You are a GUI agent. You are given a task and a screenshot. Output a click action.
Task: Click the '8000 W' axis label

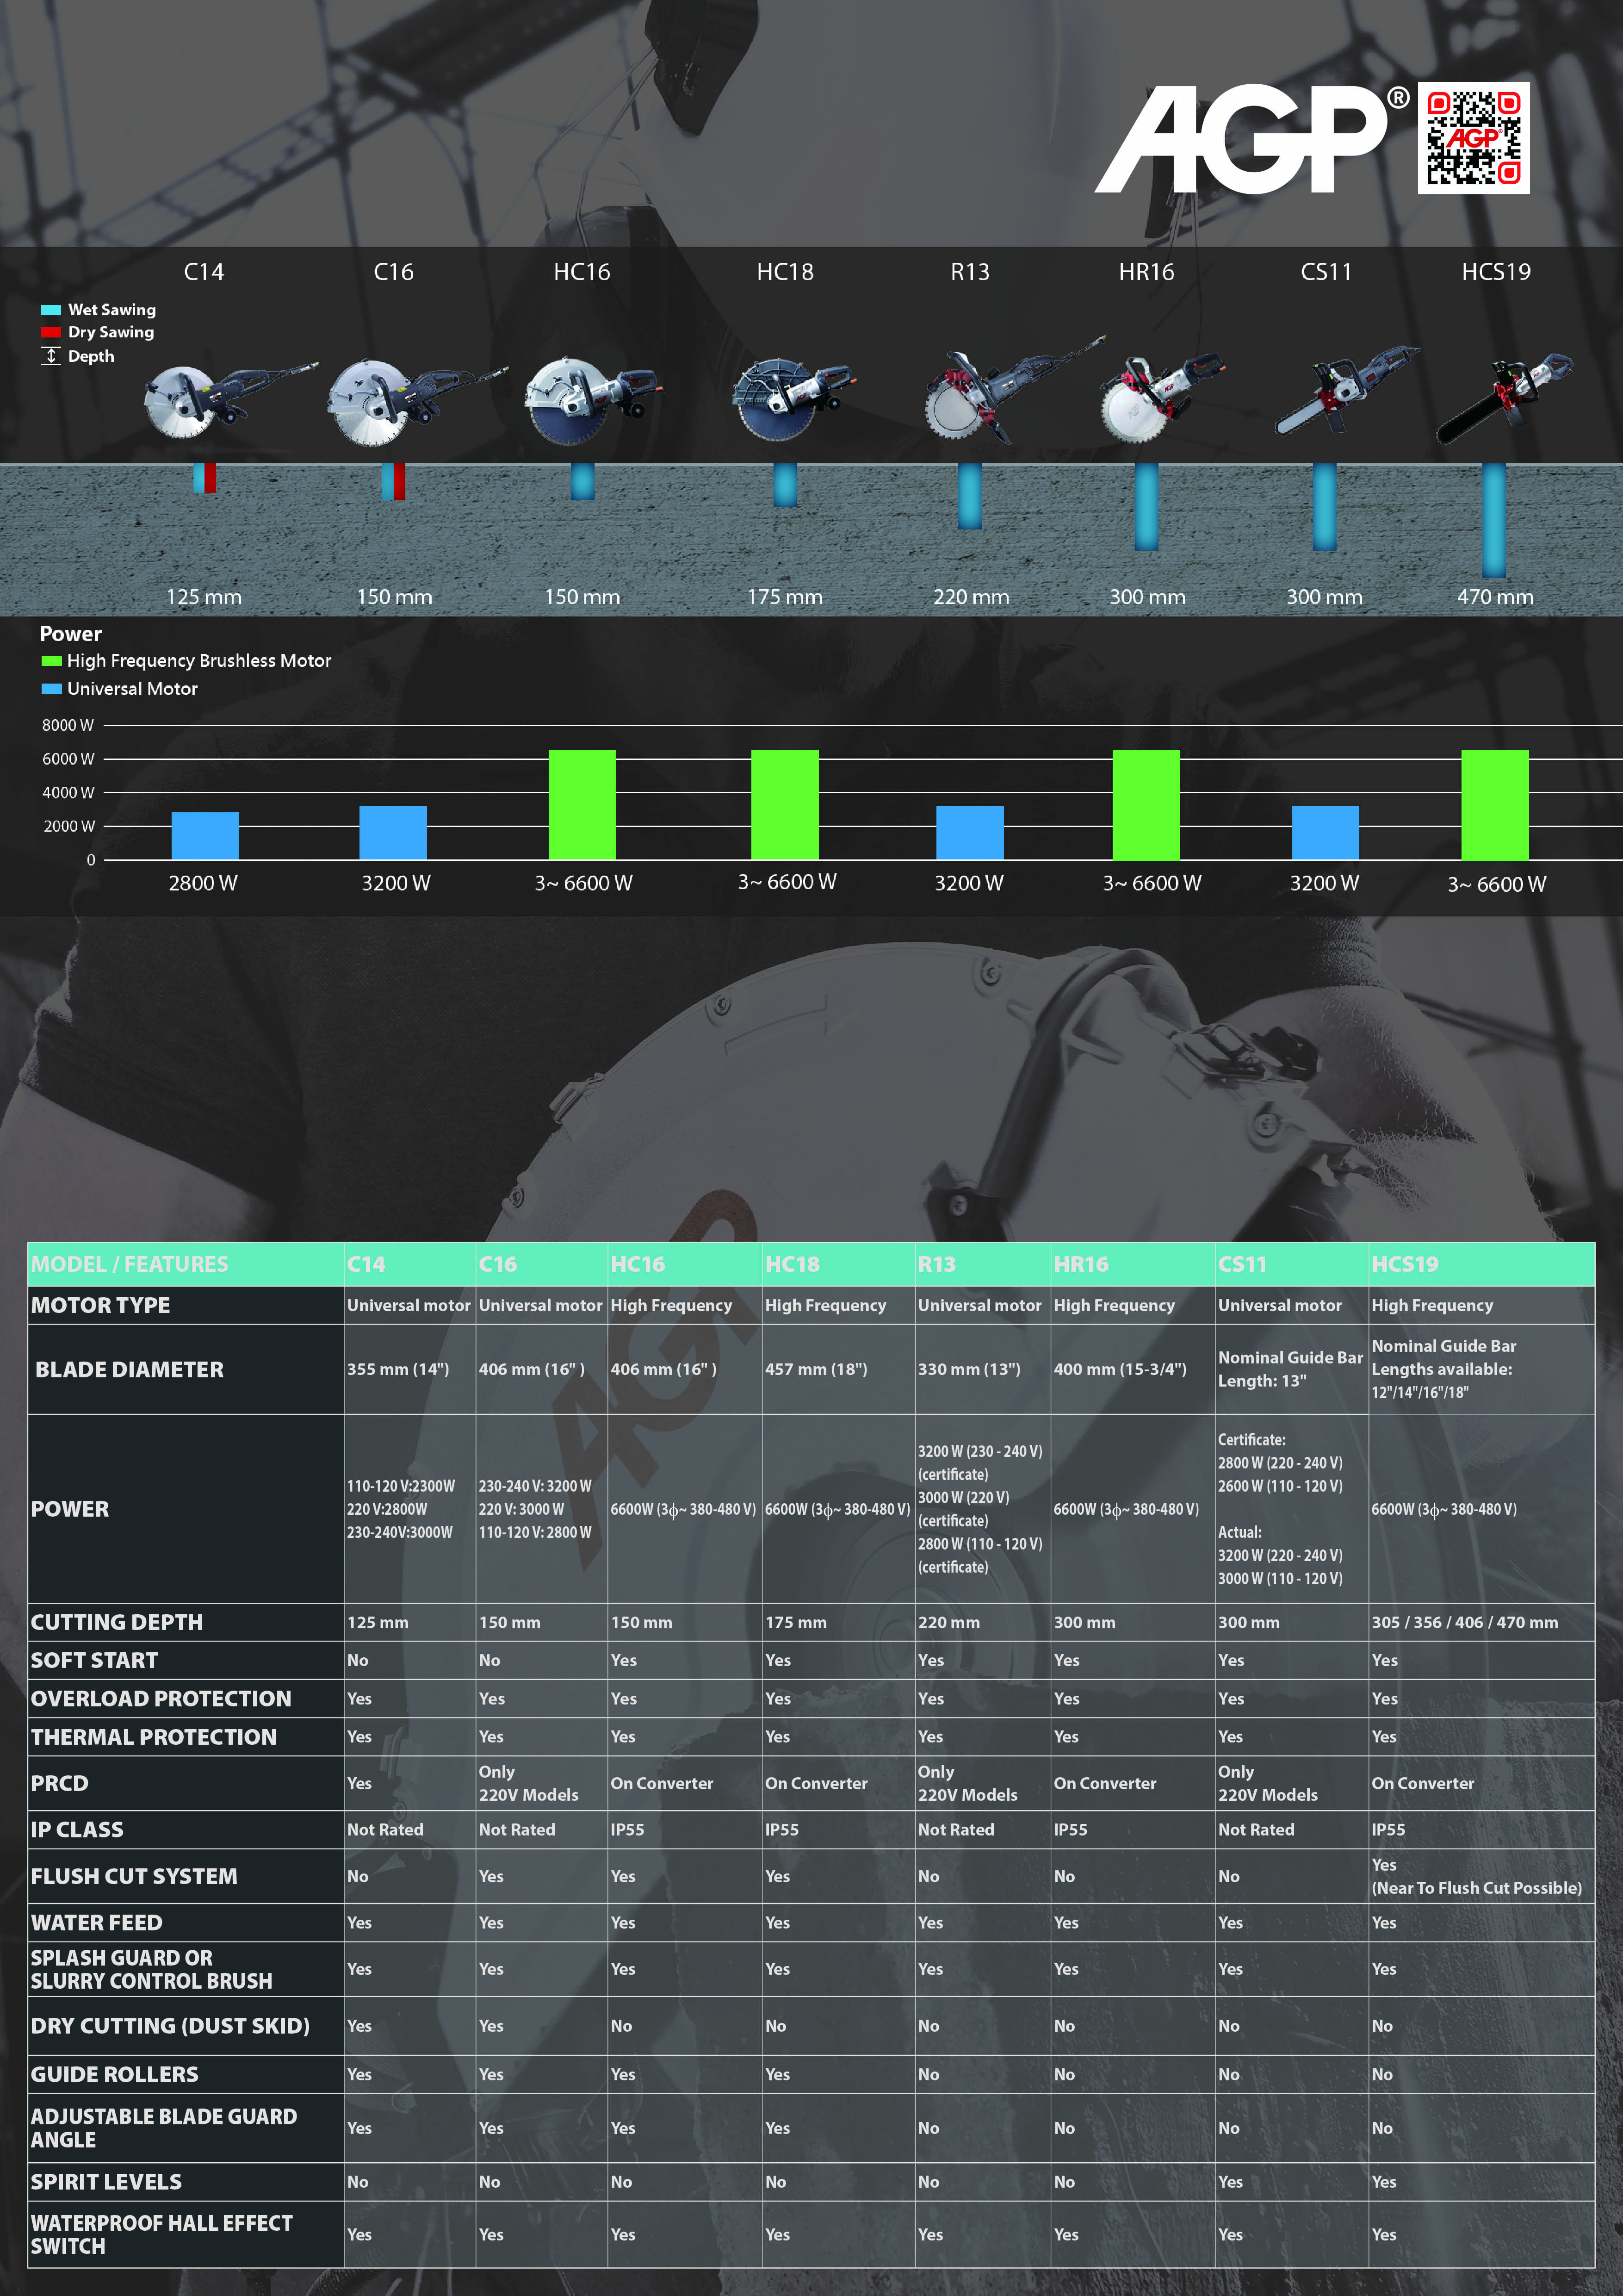[68, 725]
